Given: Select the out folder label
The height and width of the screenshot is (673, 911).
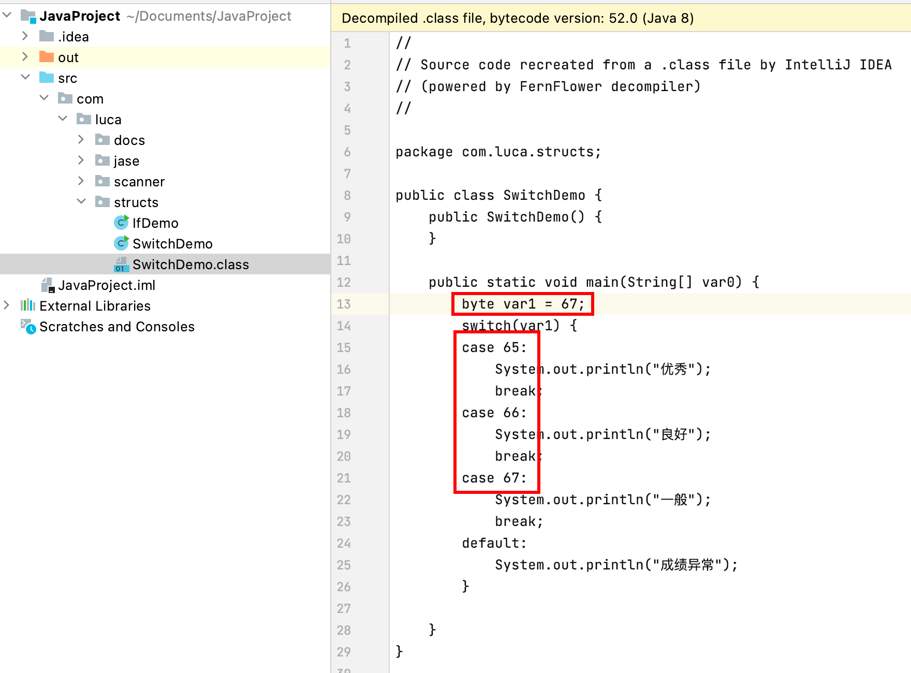Looking at the screenshot, I should pyautogui.click(x=68, y=57).
